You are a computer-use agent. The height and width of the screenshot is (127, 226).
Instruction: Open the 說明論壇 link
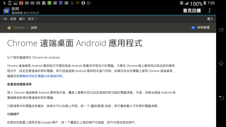203,28
